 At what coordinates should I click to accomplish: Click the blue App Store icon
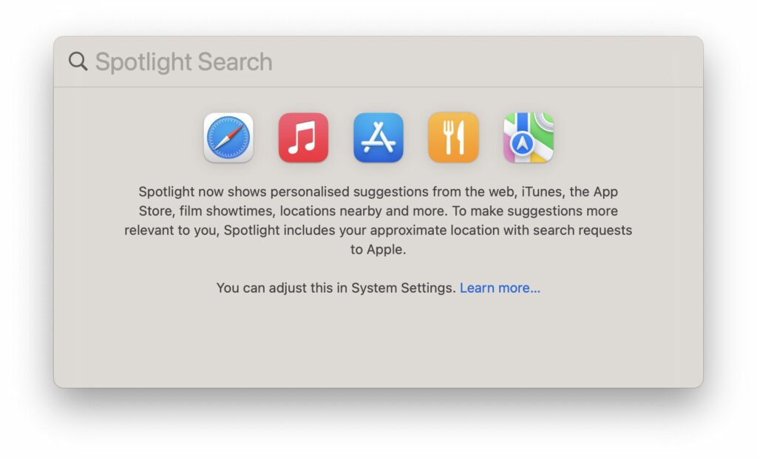[x=378, y=138]
